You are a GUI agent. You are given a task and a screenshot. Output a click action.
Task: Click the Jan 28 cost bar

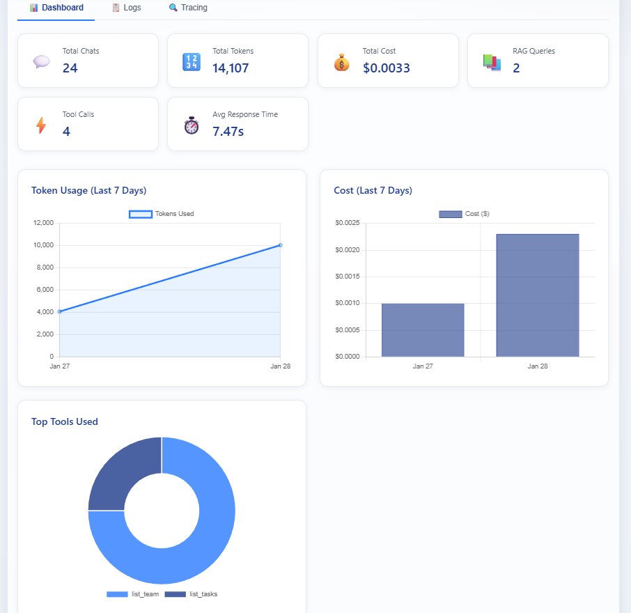[537, 295]
